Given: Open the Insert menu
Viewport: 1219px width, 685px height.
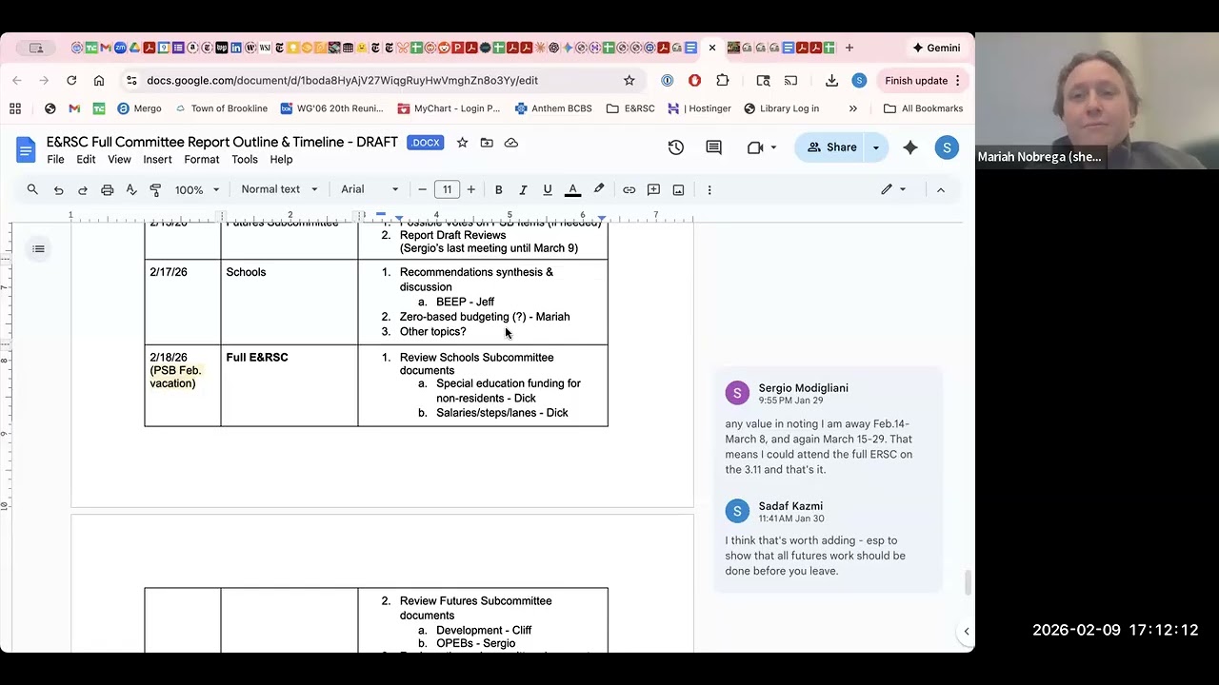Looking at the screenshot, I should coord(157,160).
